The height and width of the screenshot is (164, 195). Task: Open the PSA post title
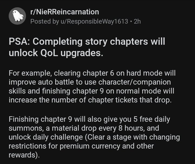tap(87, 47)
